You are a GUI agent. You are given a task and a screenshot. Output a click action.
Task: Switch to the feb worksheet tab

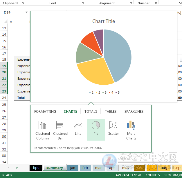[x=85, y=168]
